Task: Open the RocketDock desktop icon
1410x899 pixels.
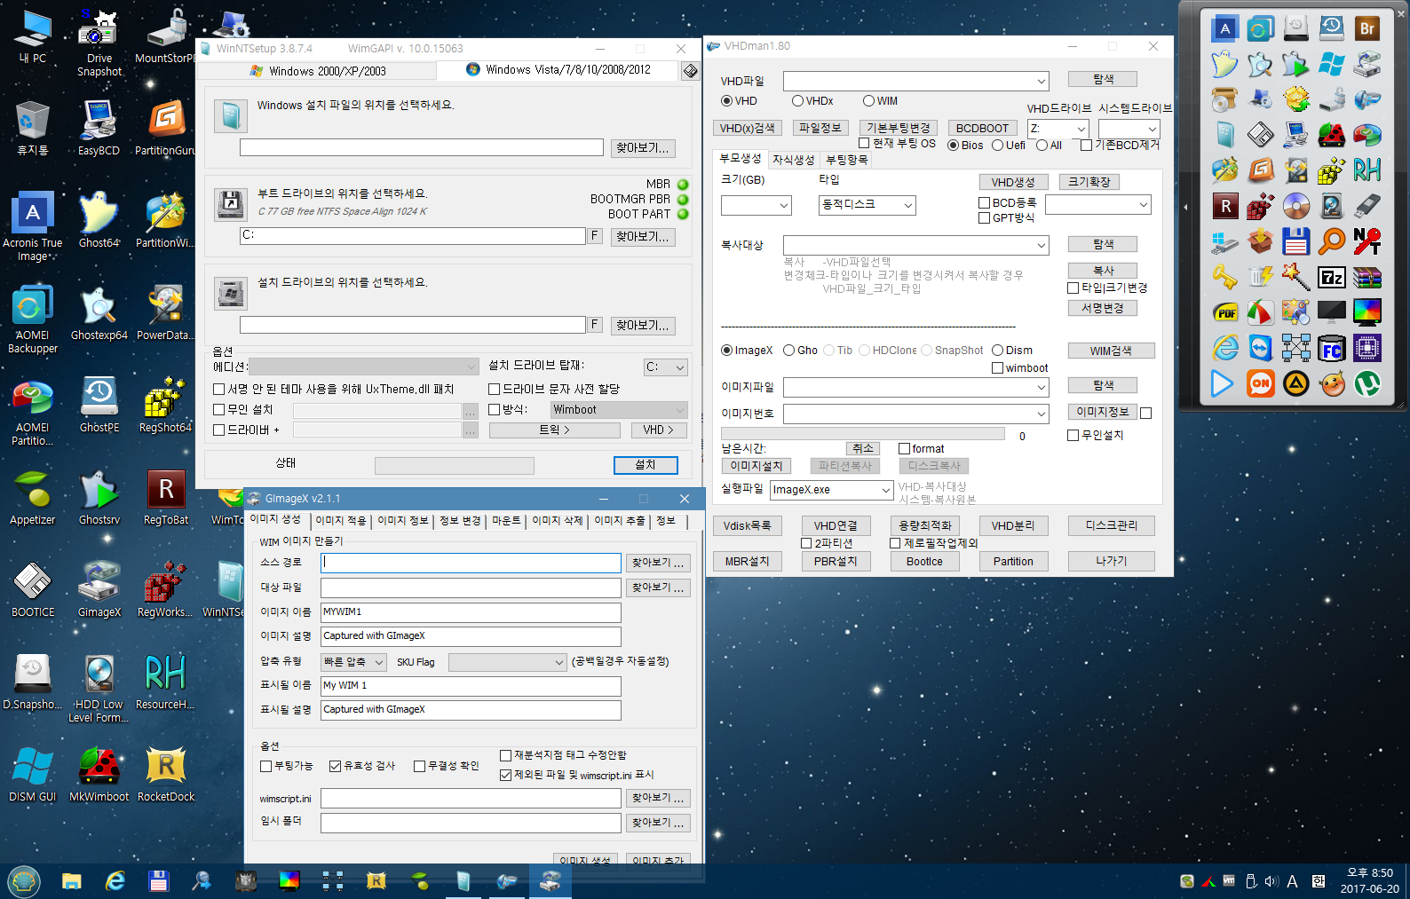Action: pos(165,774)
